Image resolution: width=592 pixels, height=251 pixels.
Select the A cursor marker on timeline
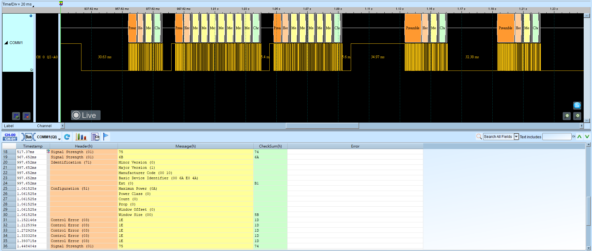tap(61, 3)
